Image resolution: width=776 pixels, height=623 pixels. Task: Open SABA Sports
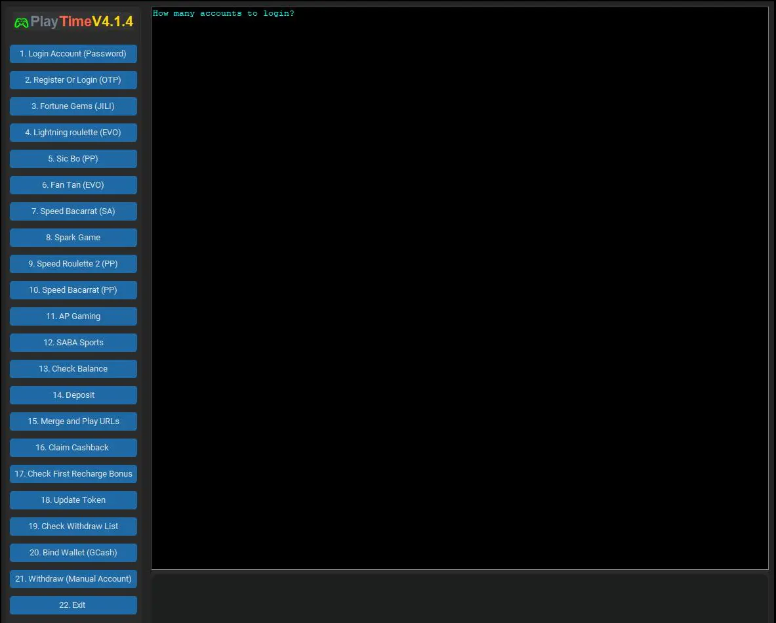[73, 343]
